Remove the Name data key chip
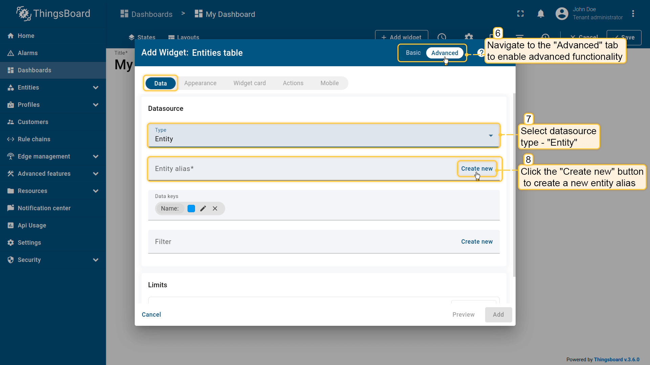This screenshot has height=365, width=650. [x=215, y=209]
